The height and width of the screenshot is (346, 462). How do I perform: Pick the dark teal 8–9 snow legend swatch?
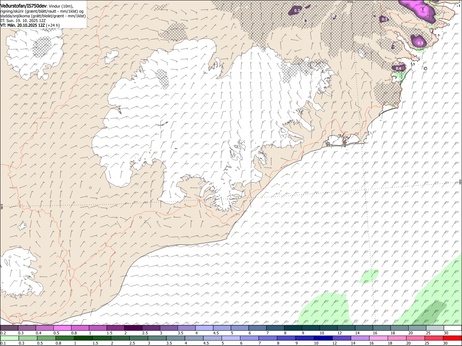pyautogui.click(x=293, y=328)
